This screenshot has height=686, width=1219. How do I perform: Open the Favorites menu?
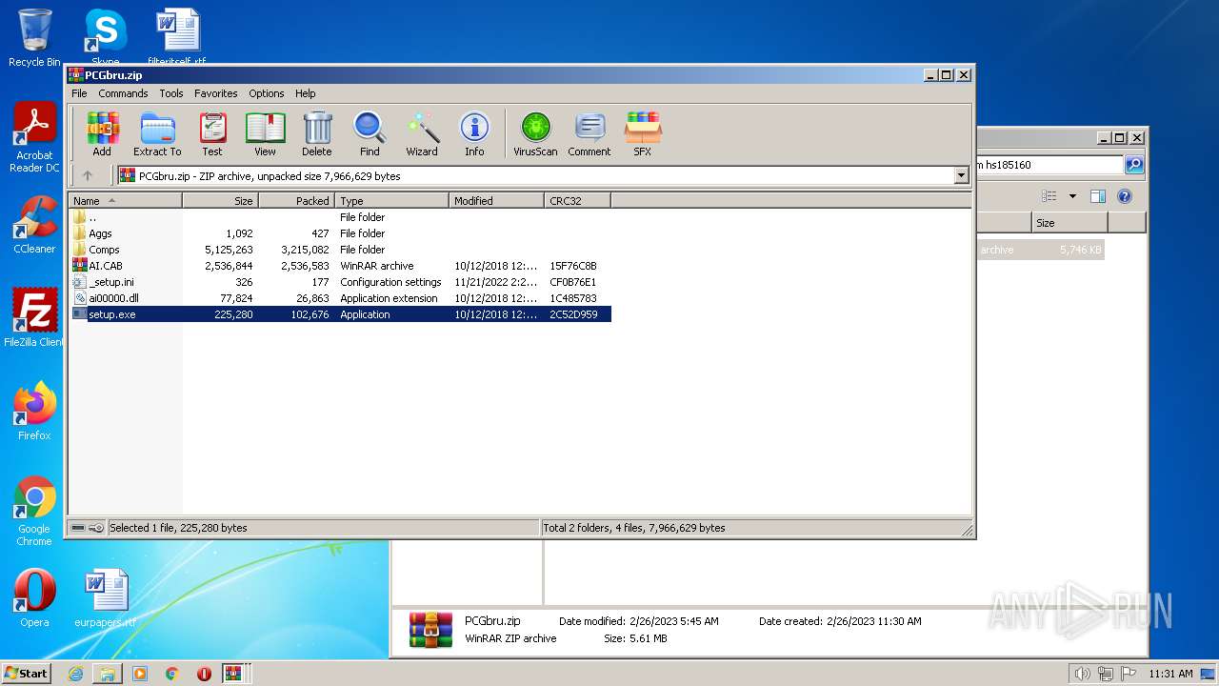pyautogui.click(x=216, y=93)
